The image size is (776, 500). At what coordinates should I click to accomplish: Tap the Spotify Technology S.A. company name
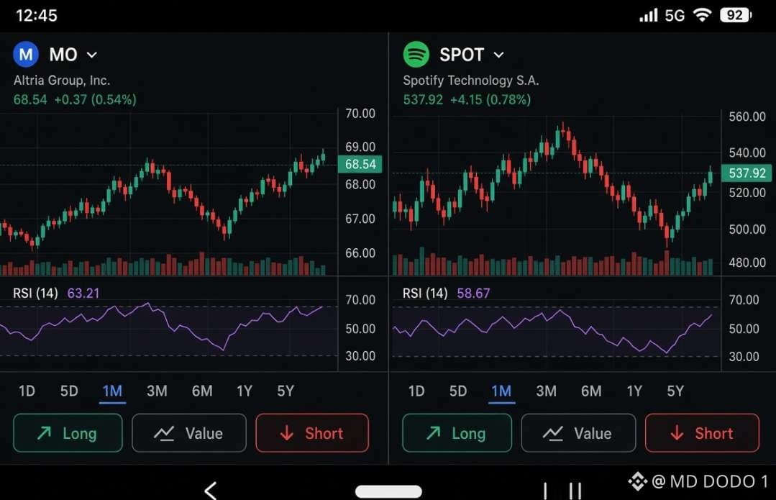tap(470, 80)
